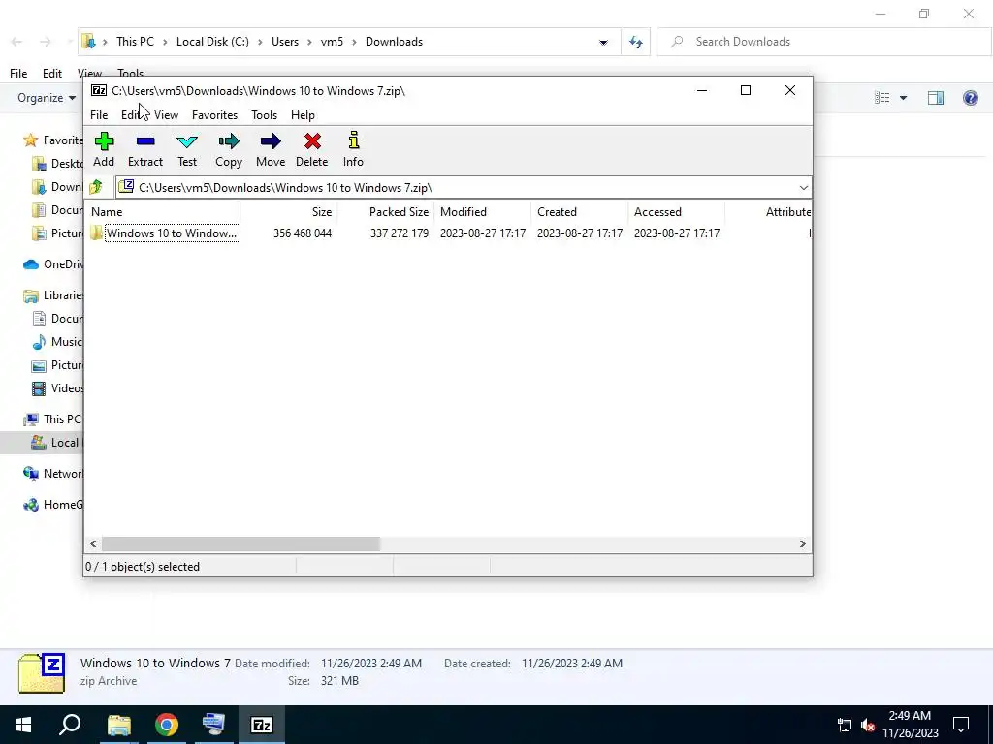Open the Organize dropdown in Explorer
Viewport: 993px width, 744px height.
(x=47, y=98)
